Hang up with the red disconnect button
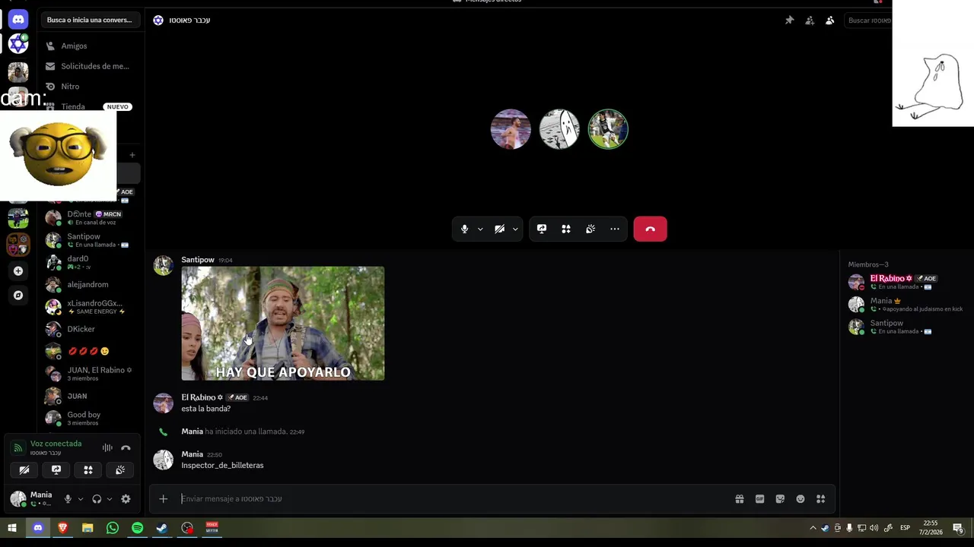The height and width of the screenshot is (547, 974). pos(651,229)
